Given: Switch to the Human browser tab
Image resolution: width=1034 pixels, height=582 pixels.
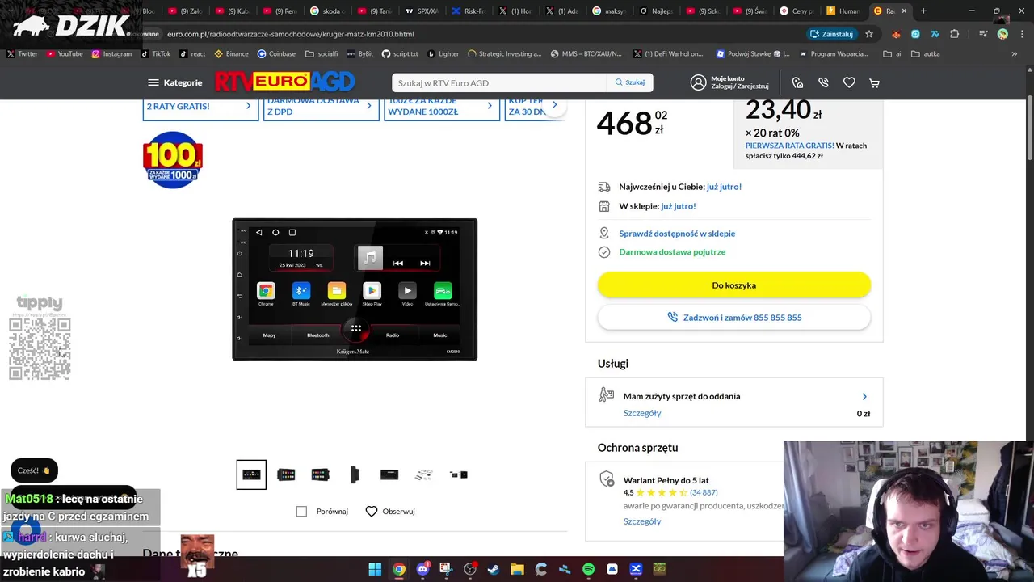Looking at the screenshot, I should pos(843,11).
